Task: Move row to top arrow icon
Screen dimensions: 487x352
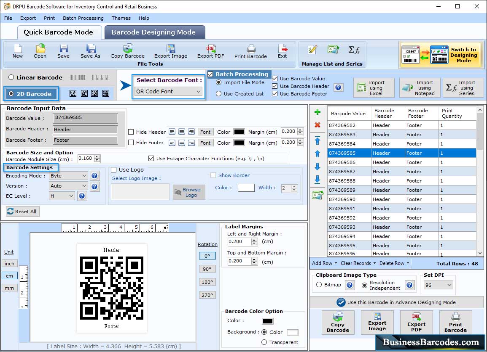Action: 317,140
